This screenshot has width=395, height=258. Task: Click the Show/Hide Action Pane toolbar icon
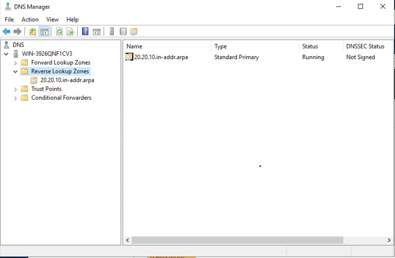(97, 31)
